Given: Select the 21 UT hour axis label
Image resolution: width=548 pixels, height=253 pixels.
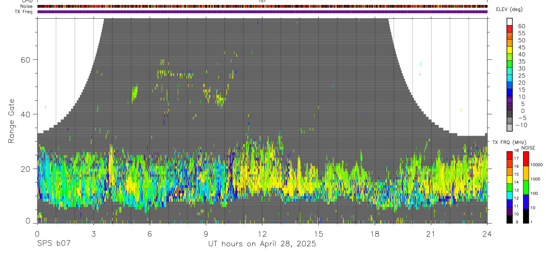Looking at the screenshot, I should coord(431,234).
